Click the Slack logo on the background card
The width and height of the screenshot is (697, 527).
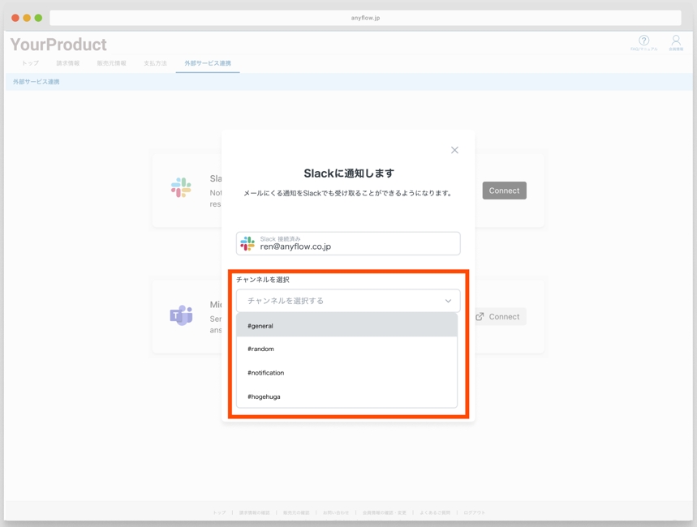click(x=181, y=187)
